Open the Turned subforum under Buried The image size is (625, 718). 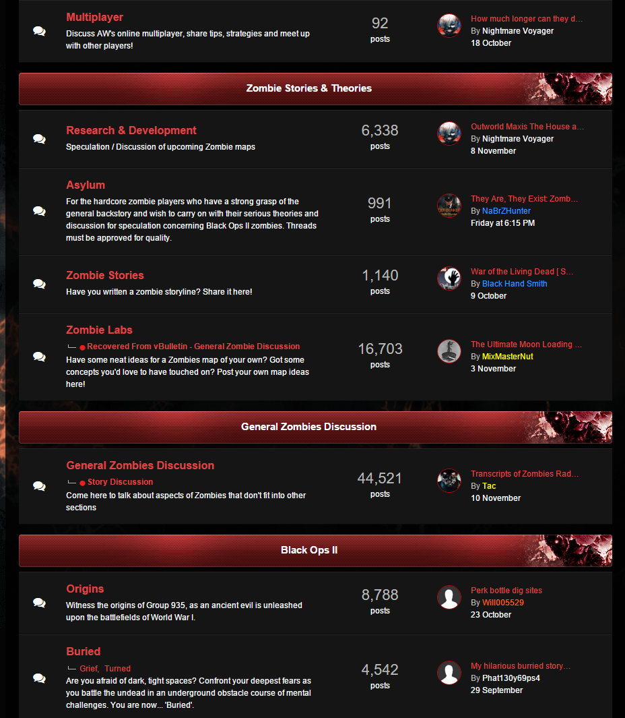[x=118, y=669]
